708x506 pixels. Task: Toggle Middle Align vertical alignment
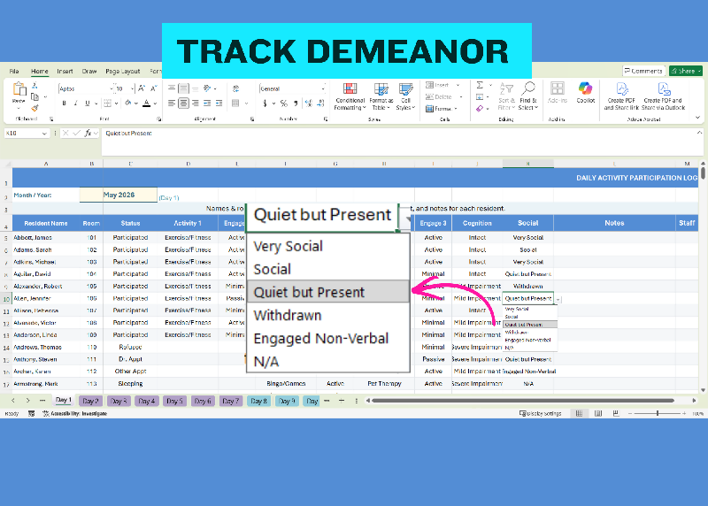click(183, 88)
